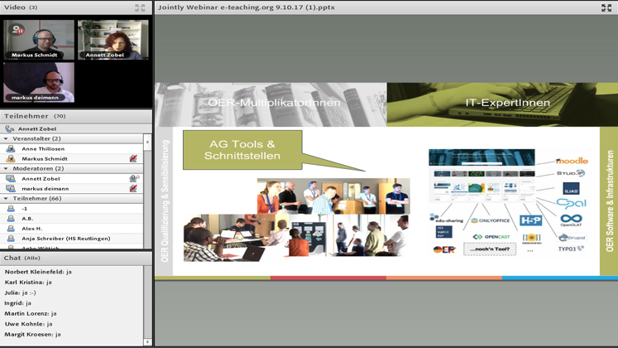The width and height of the screenshot is (618, 348).
Task: Click the host icon beside Anne Thillosen
Action: [11, 149]
